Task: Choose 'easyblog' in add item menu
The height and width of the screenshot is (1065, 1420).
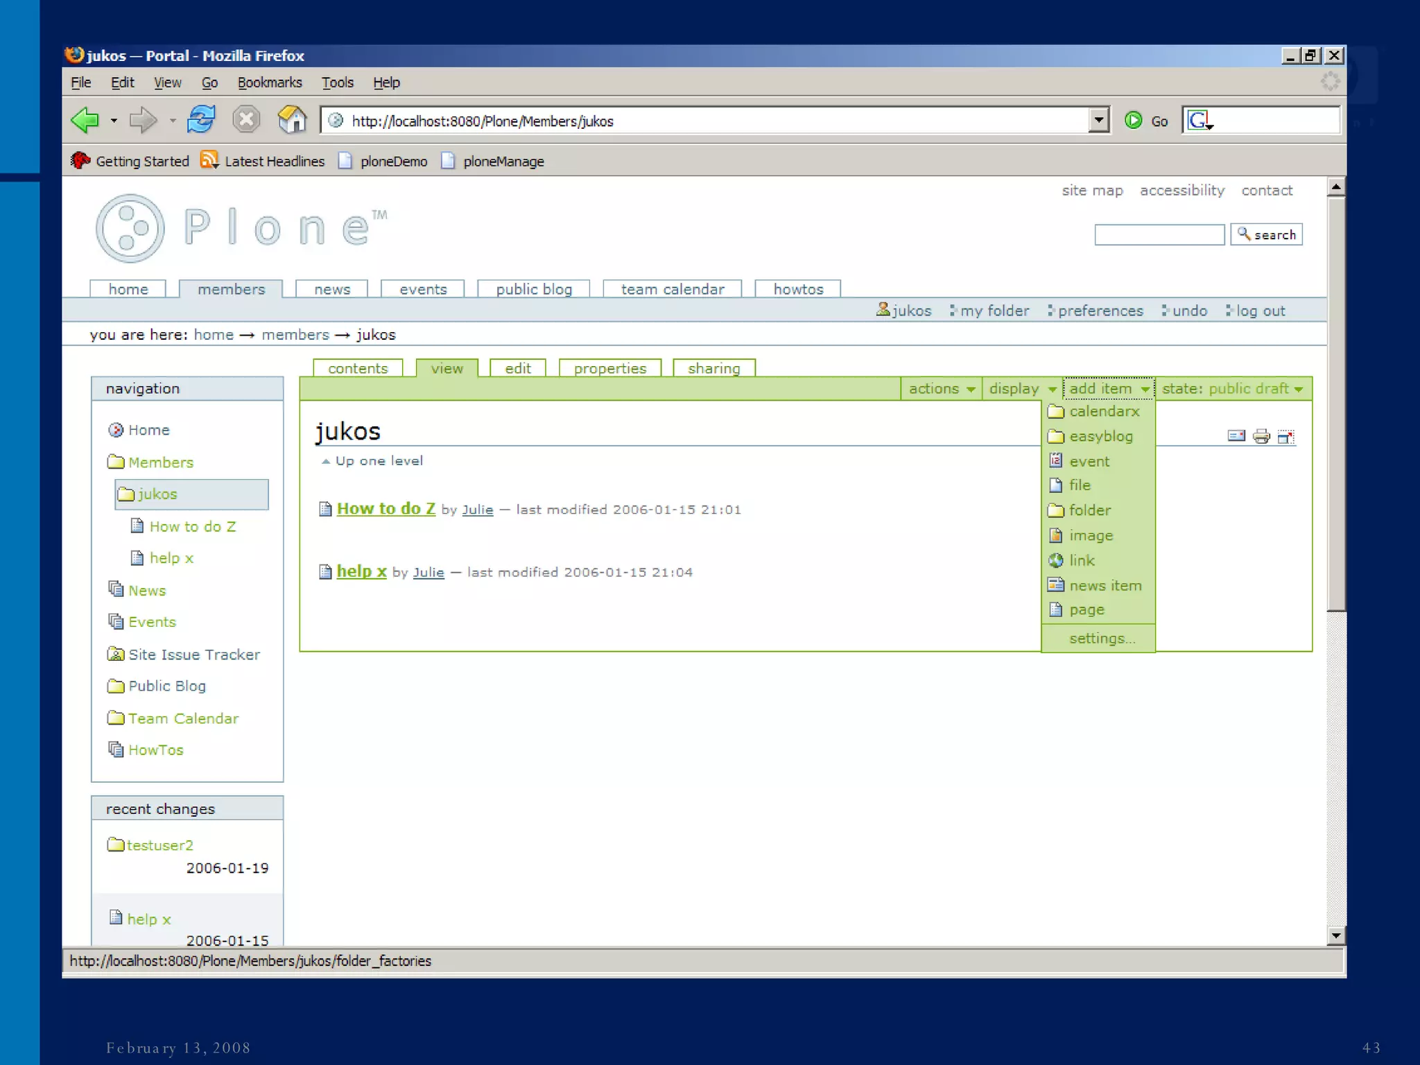Action: (x=1100, y=437)
